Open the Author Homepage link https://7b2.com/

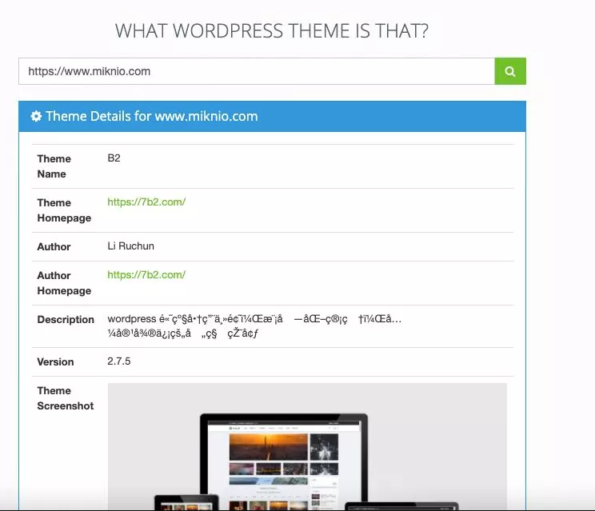[x=146, y=274]
